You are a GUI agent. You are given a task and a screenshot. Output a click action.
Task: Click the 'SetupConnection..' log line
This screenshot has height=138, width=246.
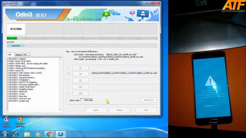[22, 77]
